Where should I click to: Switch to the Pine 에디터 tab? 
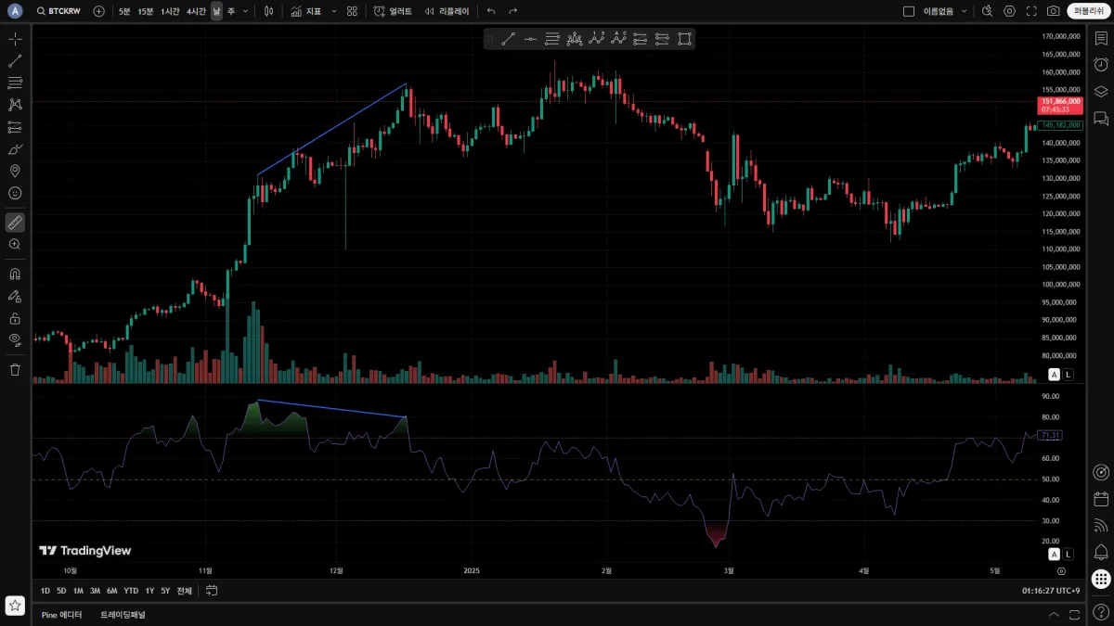coord(62,615)
